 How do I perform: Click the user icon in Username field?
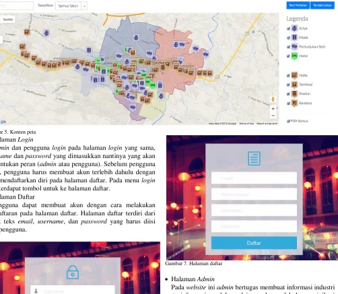coord(36,291)
